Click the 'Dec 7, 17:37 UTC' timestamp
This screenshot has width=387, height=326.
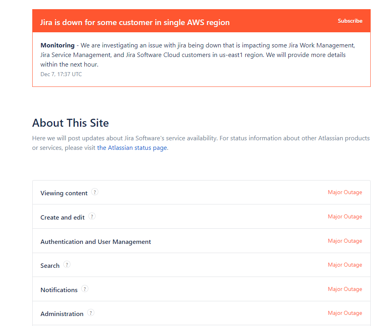click(x=61, y=75)
